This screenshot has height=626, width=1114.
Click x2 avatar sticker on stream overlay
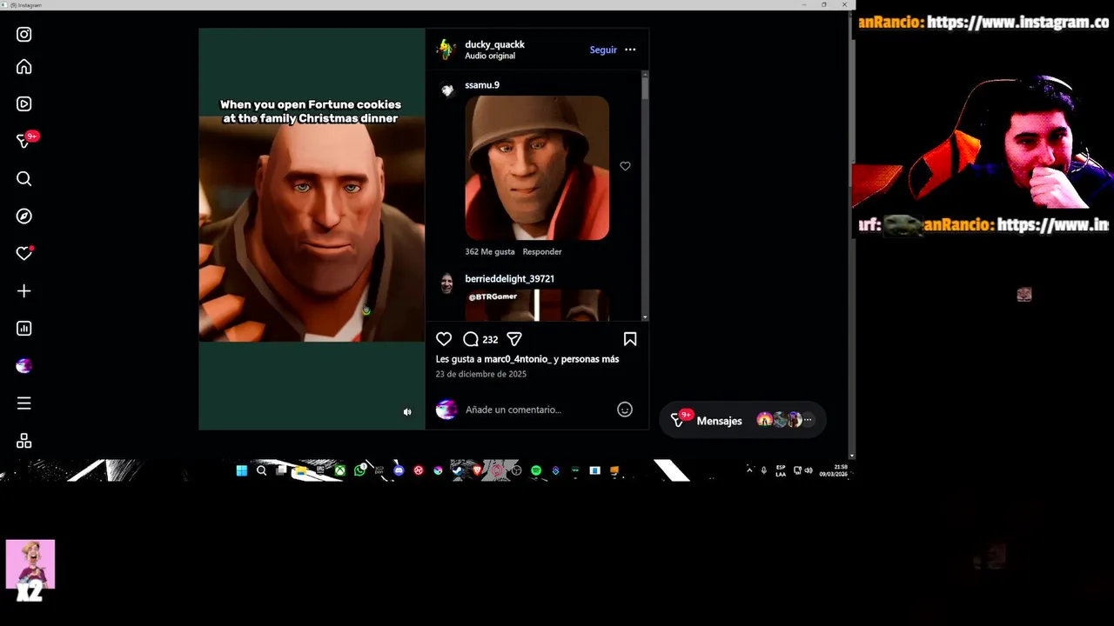pyautogui.click(x=30, y=571)
